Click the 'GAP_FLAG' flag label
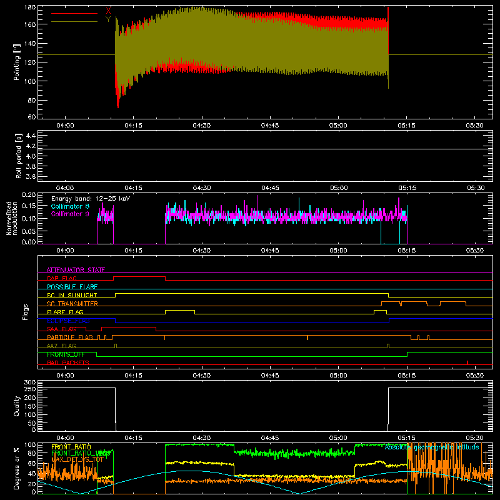Viewport: 500px width, 500px height. (61, 278)
